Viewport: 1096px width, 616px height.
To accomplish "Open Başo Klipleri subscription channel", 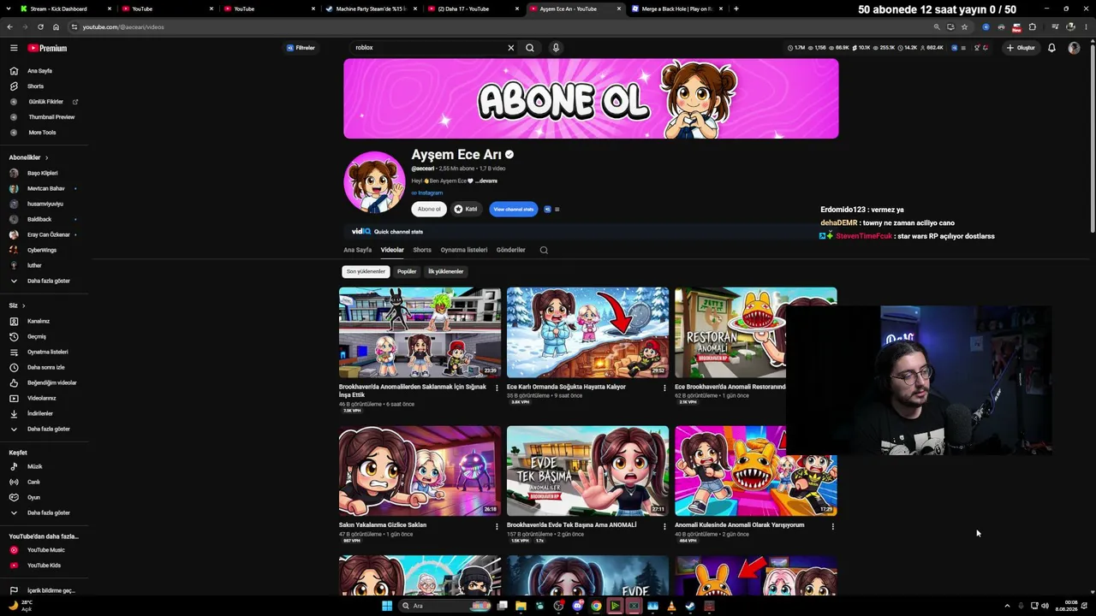I will pos(45,173).
